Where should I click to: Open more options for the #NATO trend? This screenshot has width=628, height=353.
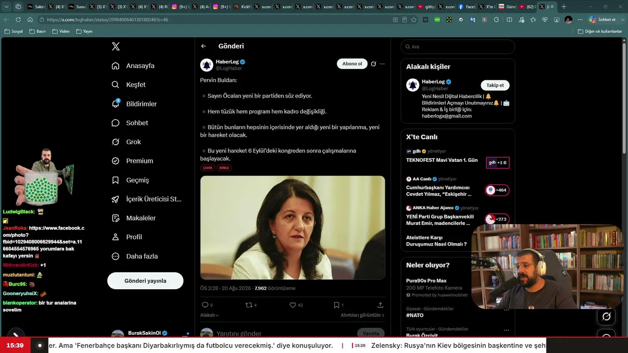tap(506, 310)
